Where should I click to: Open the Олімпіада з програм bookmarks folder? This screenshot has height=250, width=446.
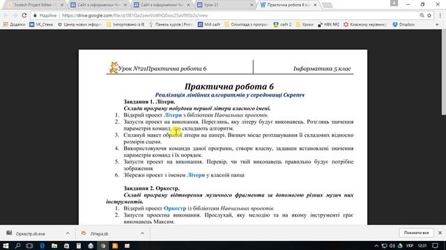(x=247, y=25)
